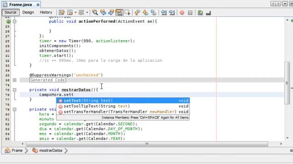
Task: Open the Forward history dropdown arrow
Action: (x=87, y=13)
